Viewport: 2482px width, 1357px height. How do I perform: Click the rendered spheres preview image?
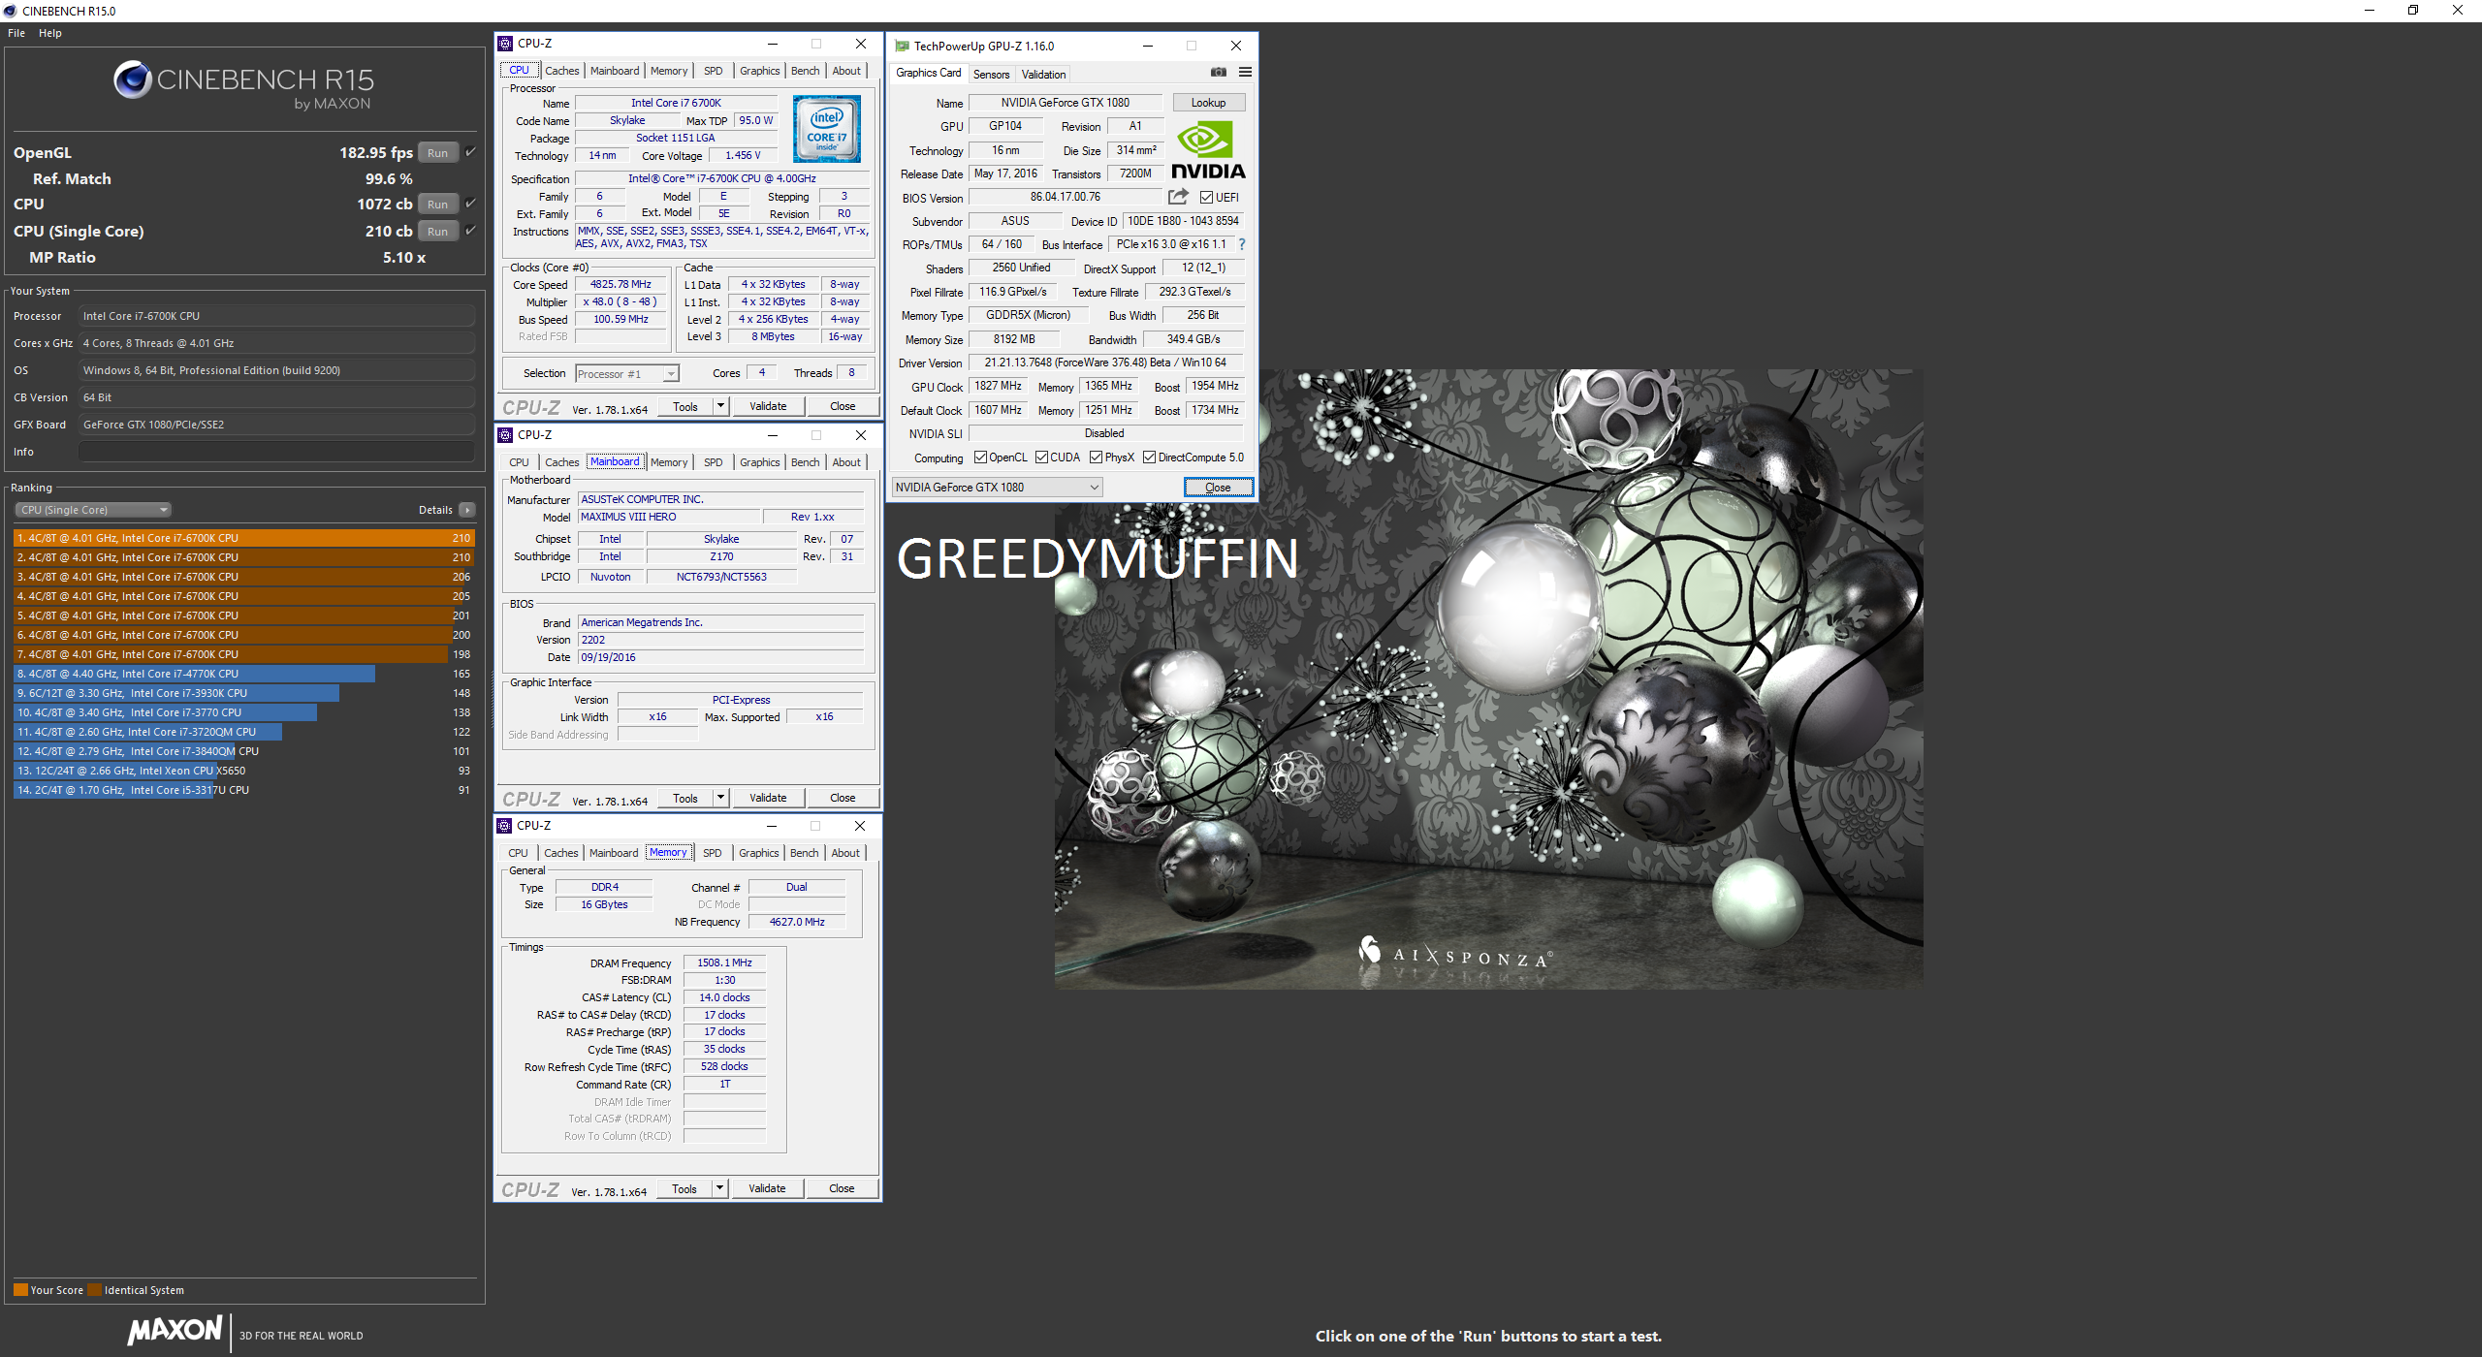pos(1488,678)
